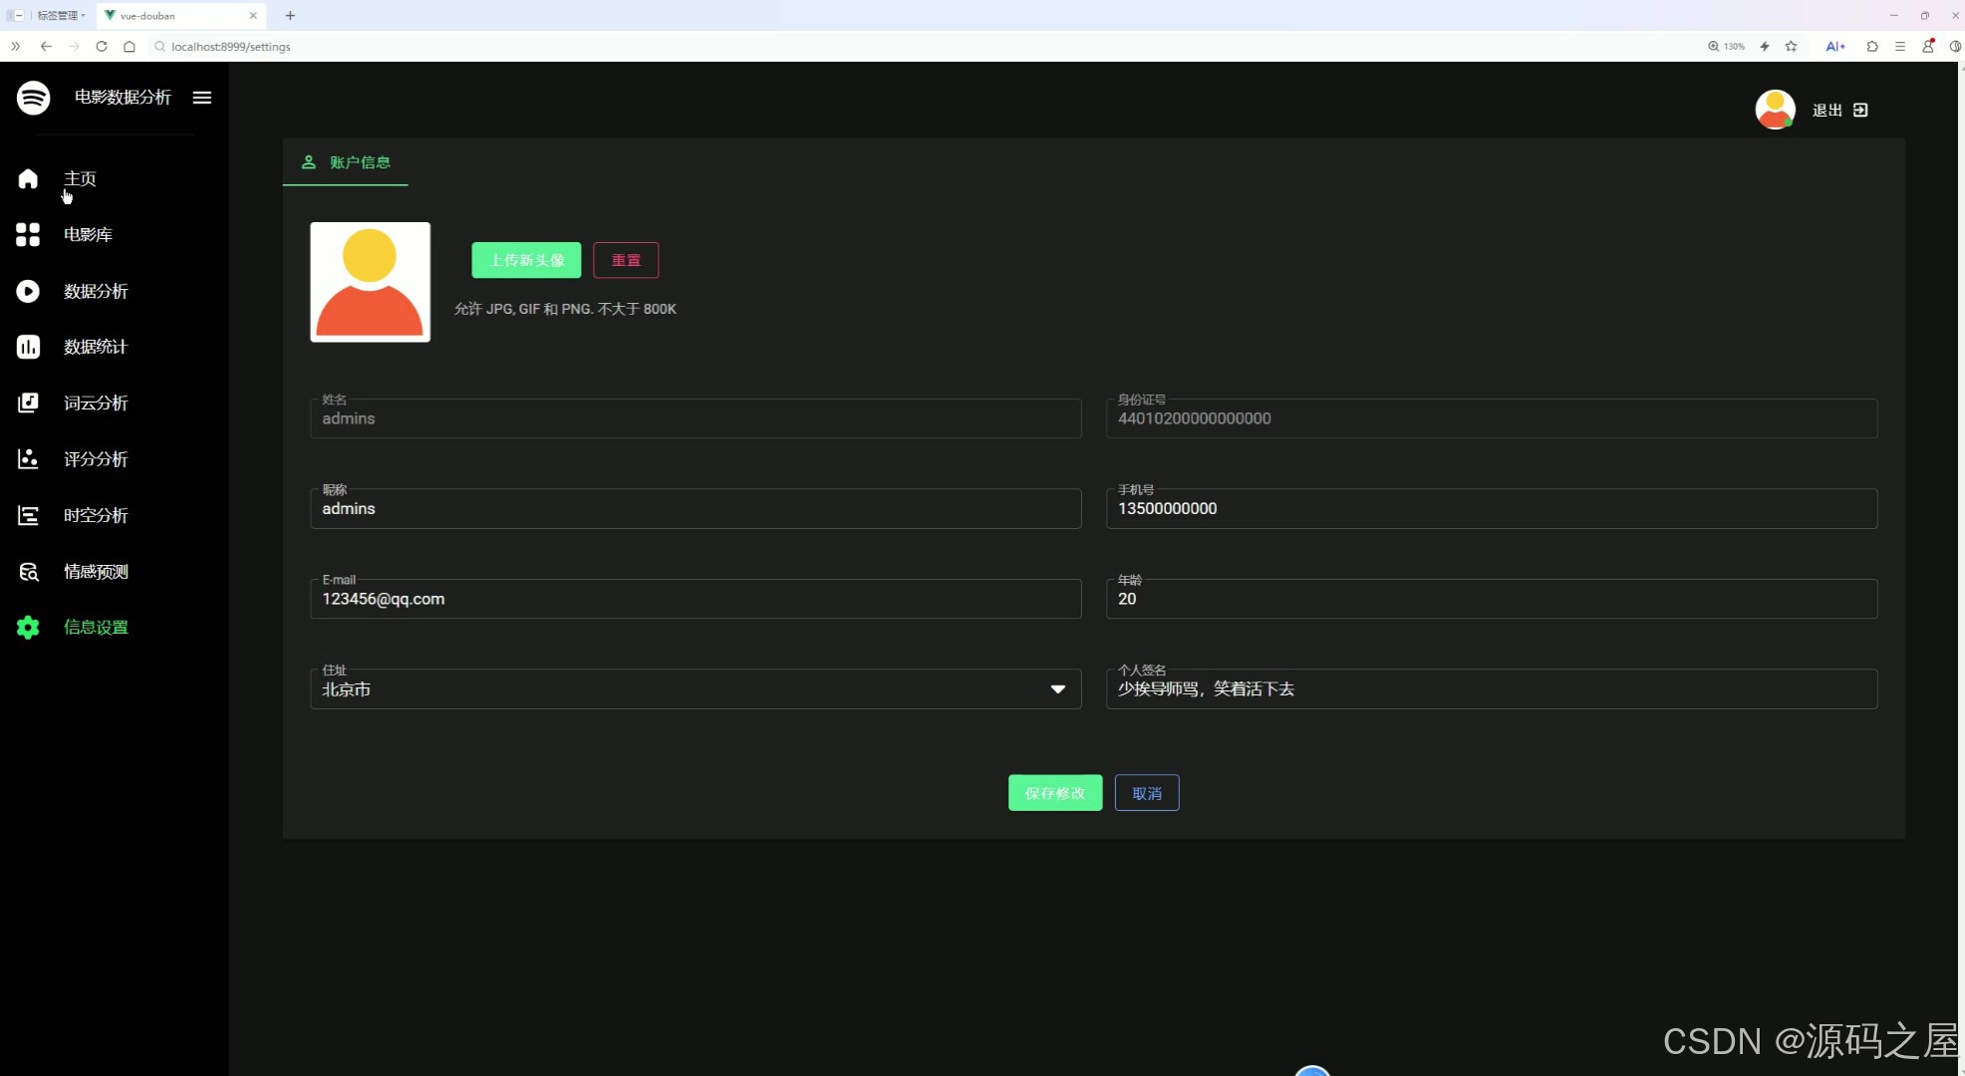Viewport: 1965px width, 1076px height.
Task: Click the 数据统计 bar chart icon
Action: tap(28, 347)
